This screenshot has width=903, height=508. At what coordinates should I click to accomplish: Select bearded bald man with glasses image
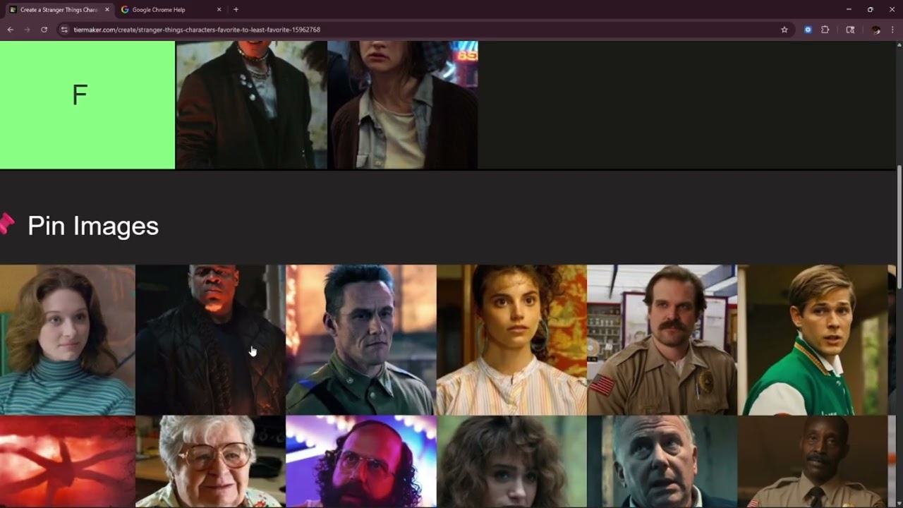361,461
